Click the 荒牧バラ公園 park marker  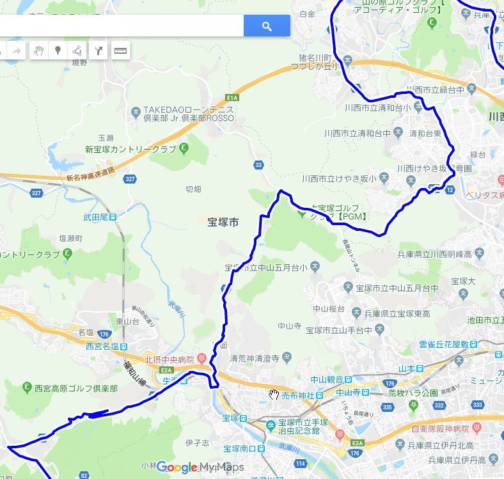(x=414, y=406)
